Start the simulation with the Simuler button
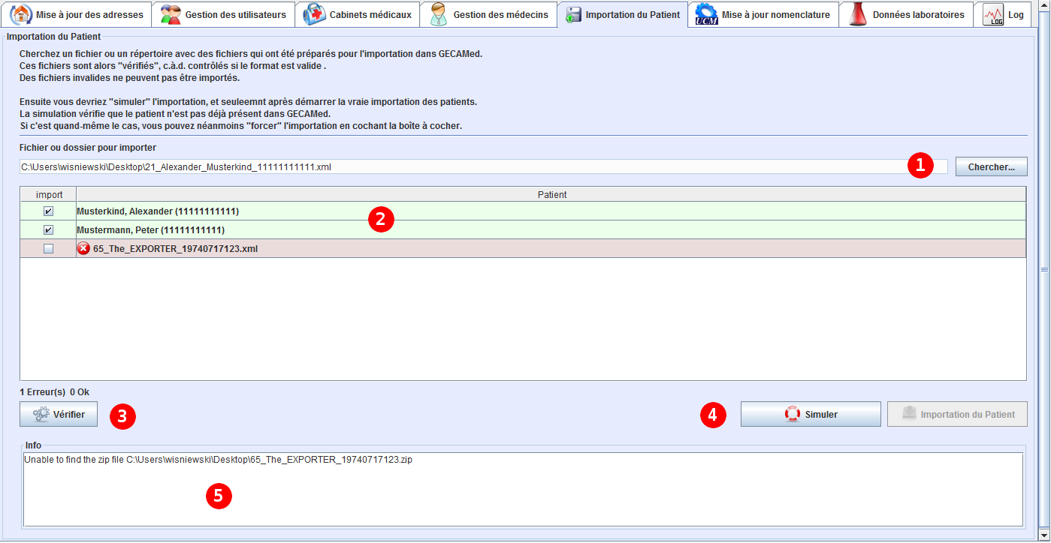The image size is (1051, 543). [x=811, y=414]
